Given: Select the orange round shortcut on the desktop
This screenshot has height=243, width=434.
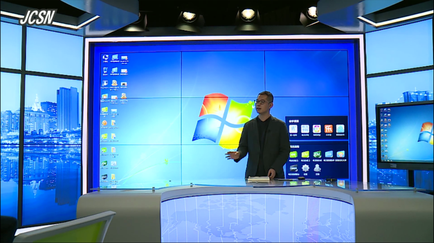Looking at the screenshot, I should pyautogui.click(x=104, y=123).
